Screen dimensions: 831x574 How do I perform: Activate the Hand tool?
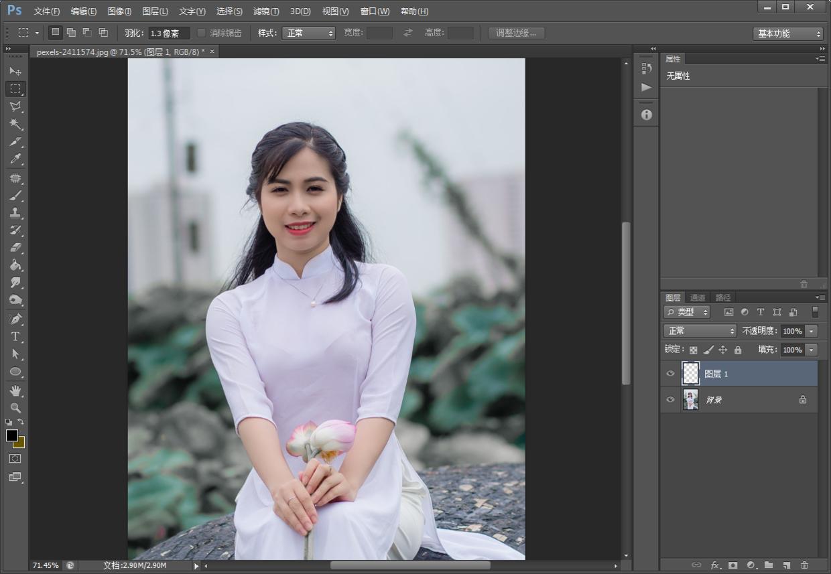pyautogui.click(x=15, y=390)
